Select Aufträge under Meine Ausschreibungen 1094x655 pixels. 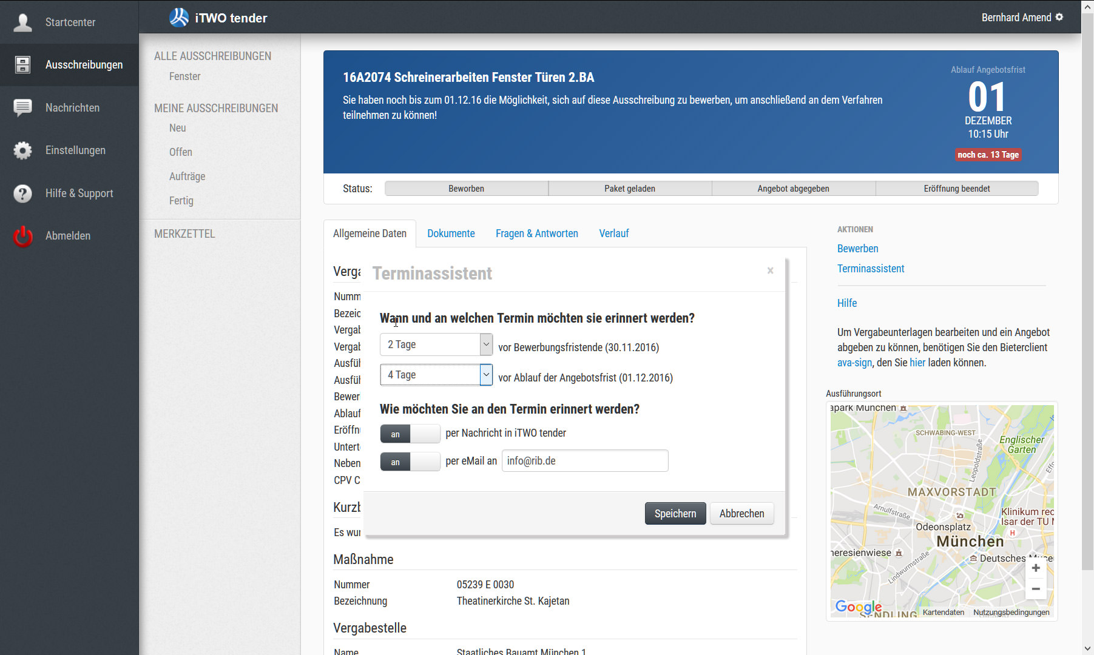187,176
